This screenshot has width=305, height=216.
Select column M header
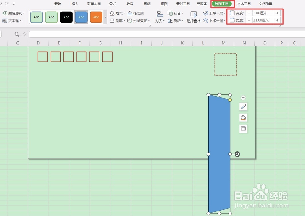pyautogui.click(x=224, y=43)
